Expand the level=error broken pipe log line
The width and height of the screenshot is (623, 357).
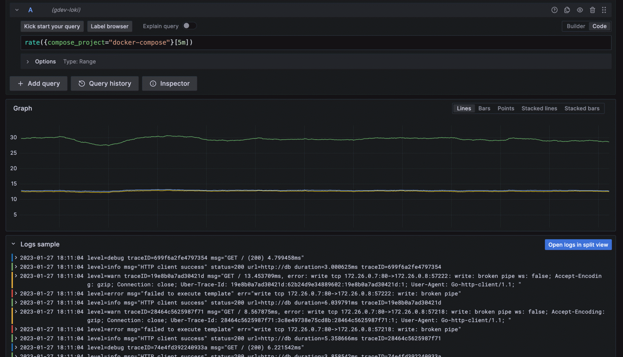coord(16,293)
